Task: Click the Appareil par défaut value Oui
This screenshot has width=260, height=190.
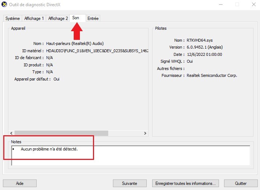Action: tap(56, 79)
